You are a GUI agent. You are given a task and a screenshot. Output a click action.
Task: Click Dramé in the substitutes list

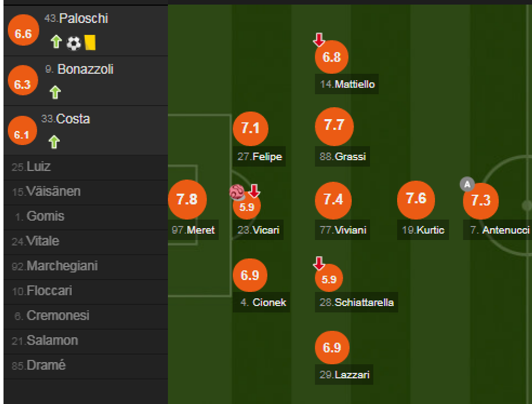tap(46, 365)
